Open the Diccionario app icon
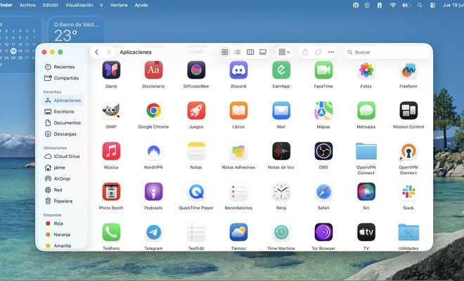Viewport: 464px width, 281px height. [x=153, y=70]
